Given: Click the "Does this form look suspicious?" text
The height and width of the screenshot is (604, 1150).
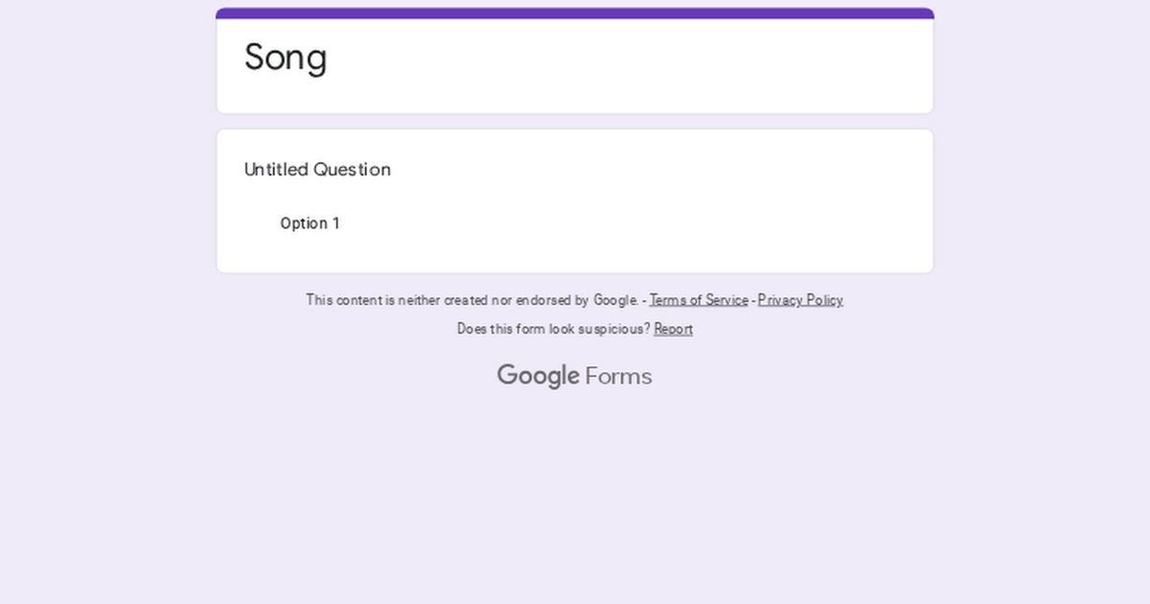Looking at the screenshot, I should pyautogui.click(x=554, y=329).
